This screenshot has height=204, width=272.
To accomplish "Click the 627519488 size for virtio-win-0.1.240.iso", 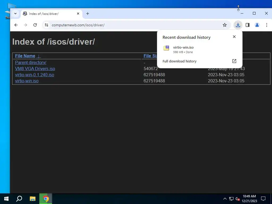I will [154, 75].
